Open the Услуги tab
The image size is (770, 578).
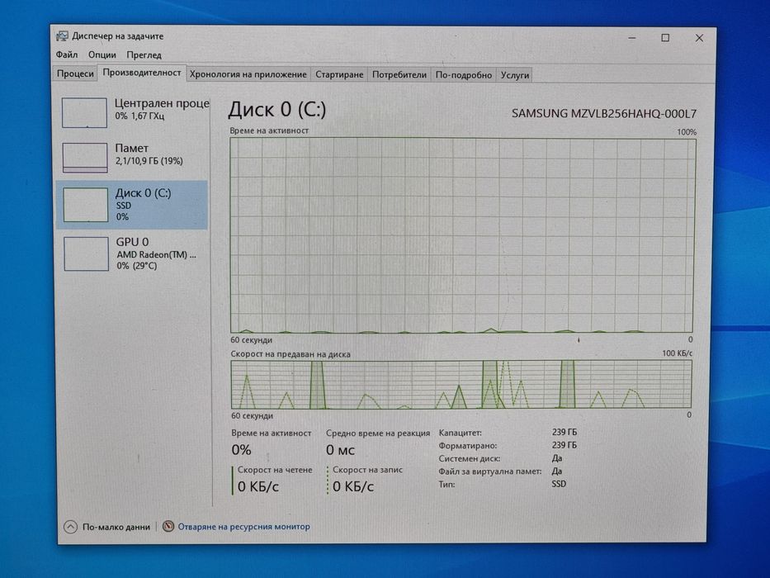pyautogui.click(x=515, y=75)
